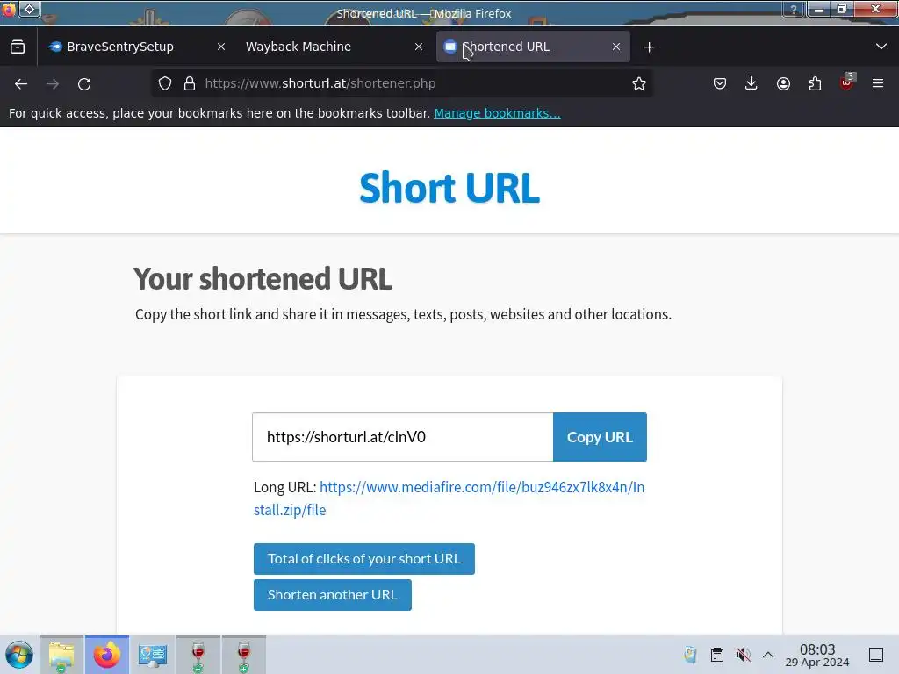Image resolution: width=899 pixels, height=674 pixels.
Task: Expand hidden system tray icons arrow
Action: [768, 655]
